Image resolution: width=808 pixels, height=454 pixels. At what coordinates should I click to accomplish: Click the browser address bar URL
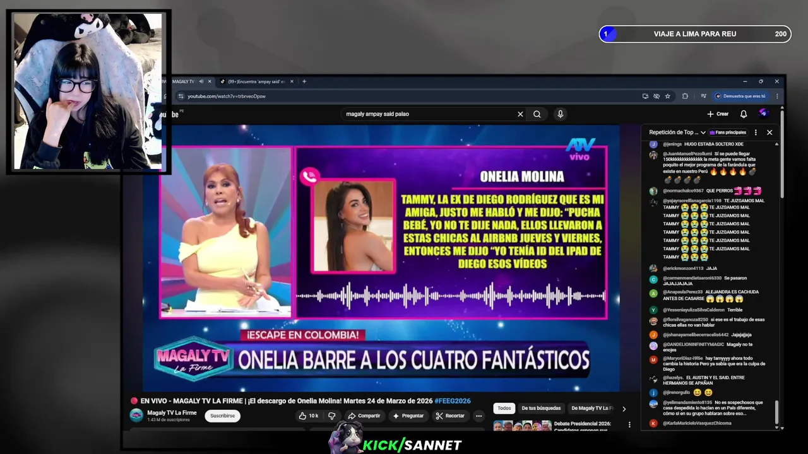227,96
